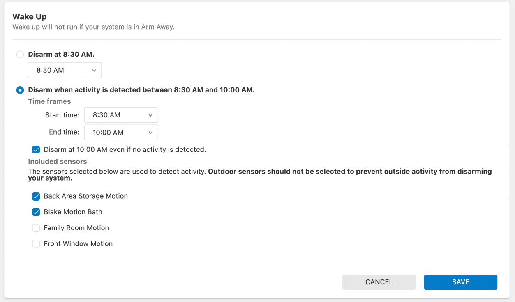Open the Start time dropdown
Image resolution: width=515 pixels, height=302 pixels.
(x=121, y=115)
